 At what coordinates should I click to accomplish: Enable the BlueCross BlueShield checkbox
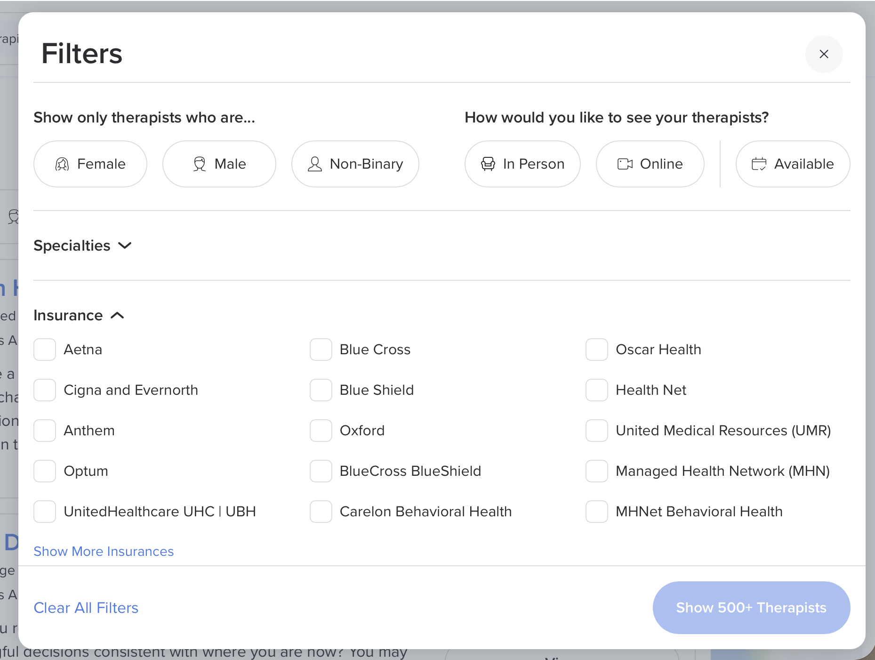click(x=321, y=471)
